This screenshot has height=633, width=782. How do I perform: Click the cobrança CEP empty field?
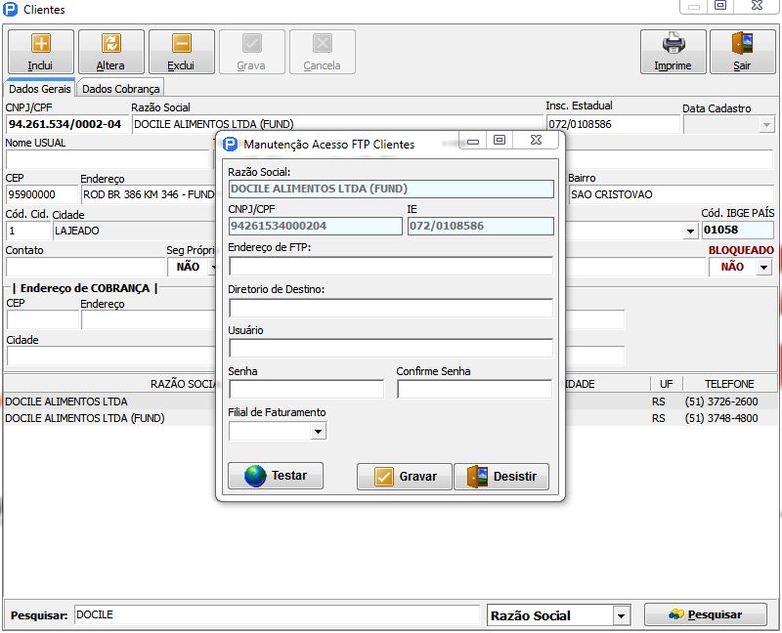42,320
